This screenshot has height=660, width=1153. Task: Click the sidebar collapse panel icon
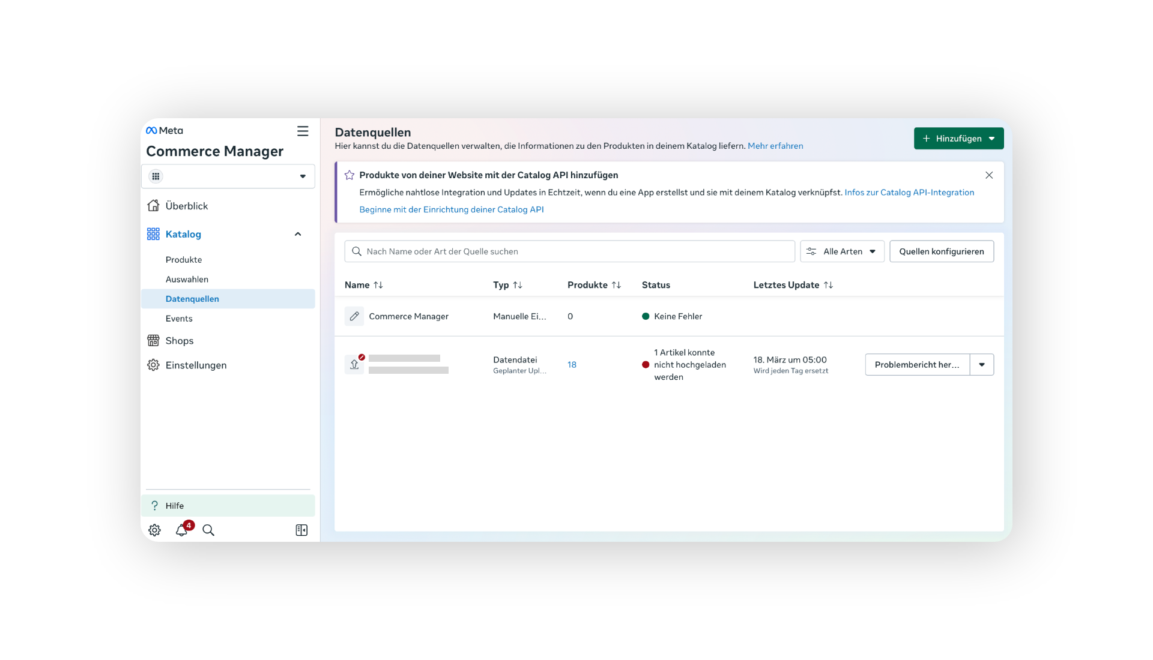pyautogui.click(x=301, y=530)
